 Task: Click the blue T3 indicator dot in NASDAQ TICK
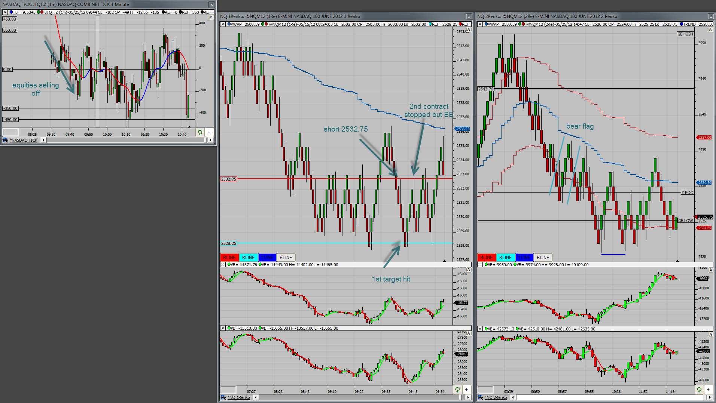(10, 12)
